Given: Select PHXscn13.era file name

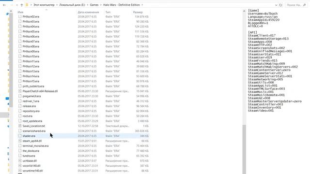Looking at the screenshot, I should pyautogui.click(x=31, y=71).
